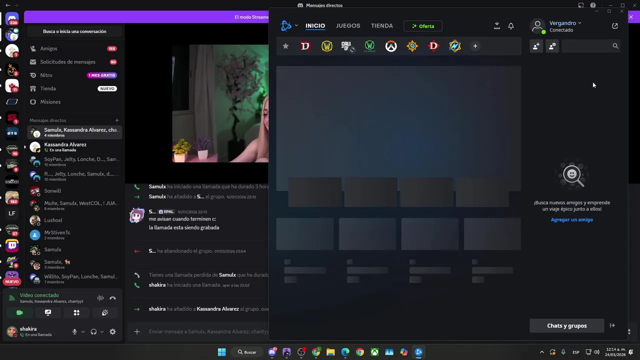Open Google Chrome from taskbar
This screenshot has height=360, width=640.
360,352
